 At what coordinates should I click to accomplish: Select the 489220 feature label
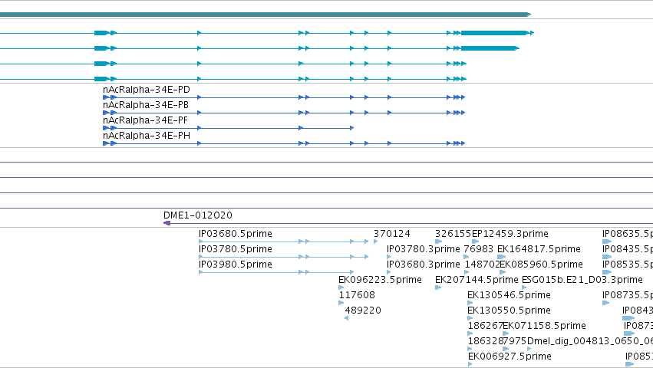point(363,310)
